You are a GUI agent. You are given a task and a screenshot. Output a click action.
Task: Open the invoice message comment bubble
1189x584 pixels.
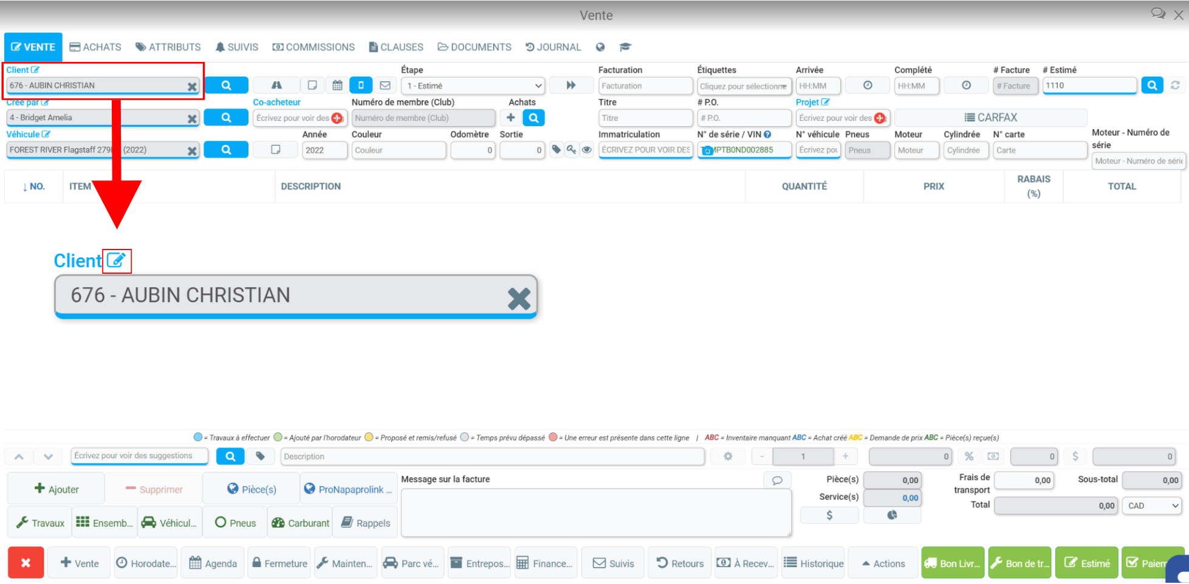(777, 480)
